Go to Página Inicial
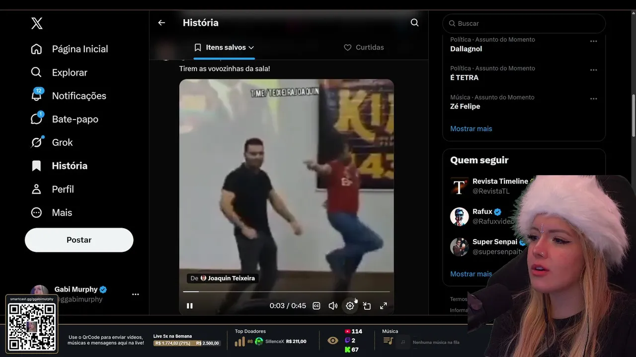 [x=70, y=49]
